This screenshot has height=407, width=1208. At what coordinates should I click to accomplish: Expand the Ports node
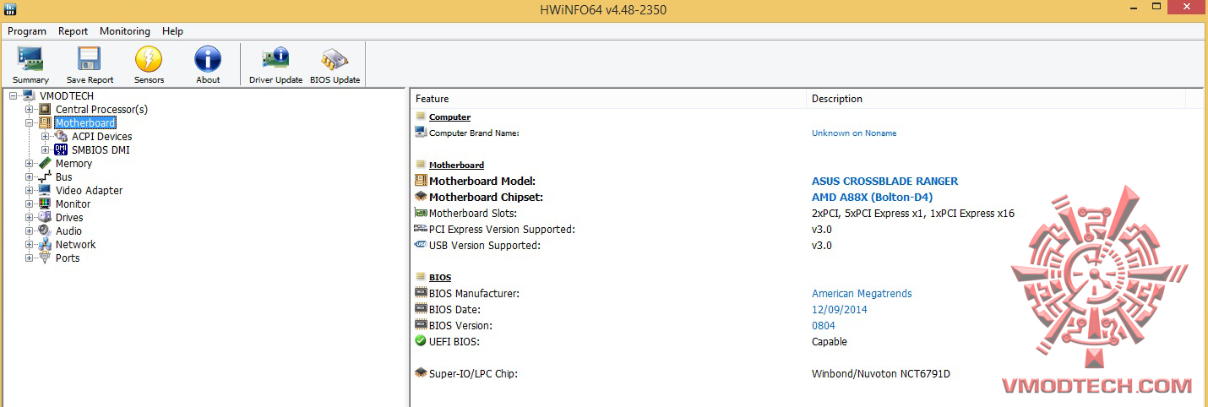click(30, 258)
